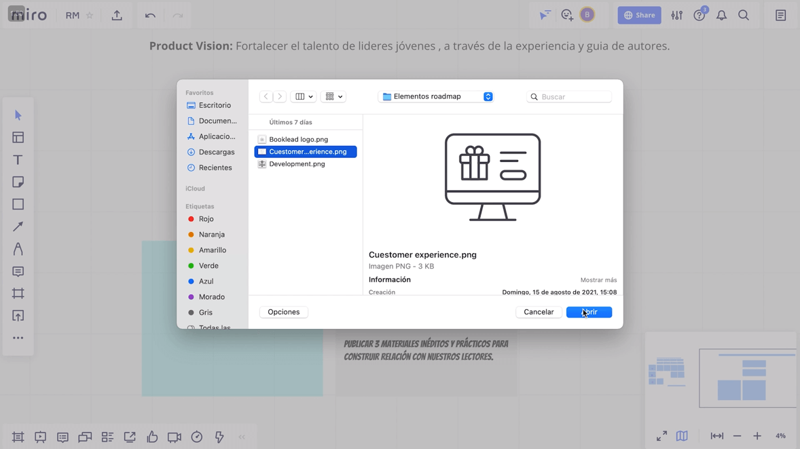Select the Pen drawing tool
The width and height of the screenshot is (800, 449).
click(18, 250)
